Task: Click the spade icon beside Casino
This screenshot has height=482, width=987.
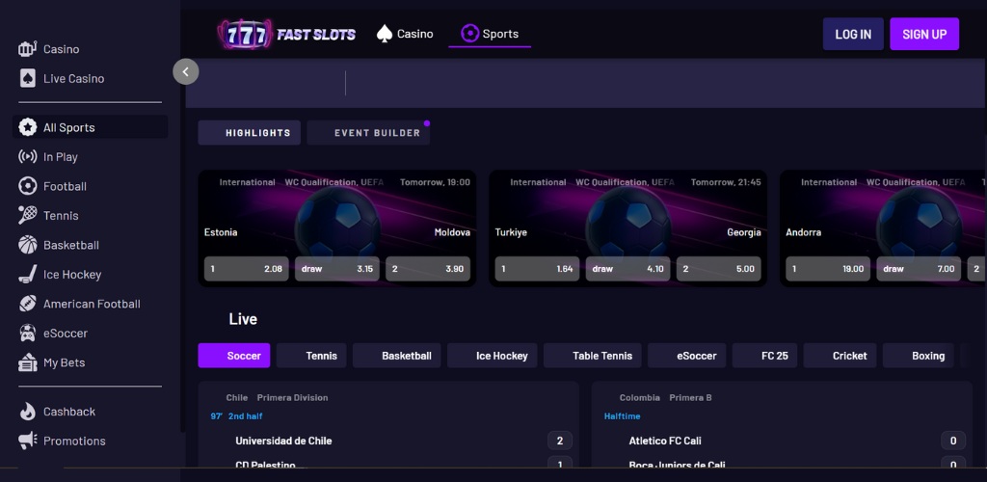Action: pos(384,34)
